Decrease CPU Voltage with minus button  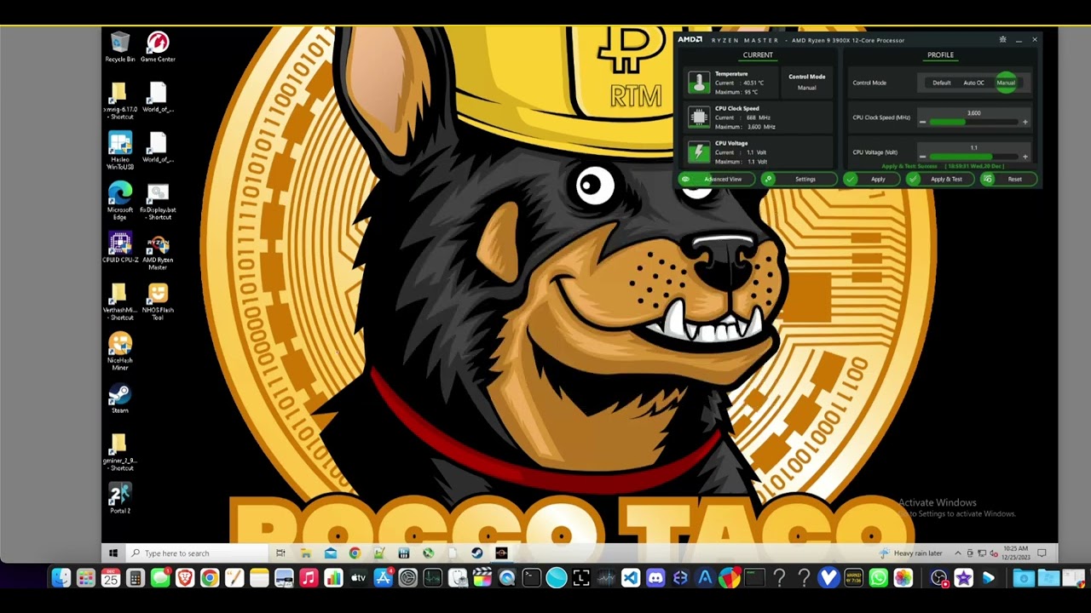[922, 157]
